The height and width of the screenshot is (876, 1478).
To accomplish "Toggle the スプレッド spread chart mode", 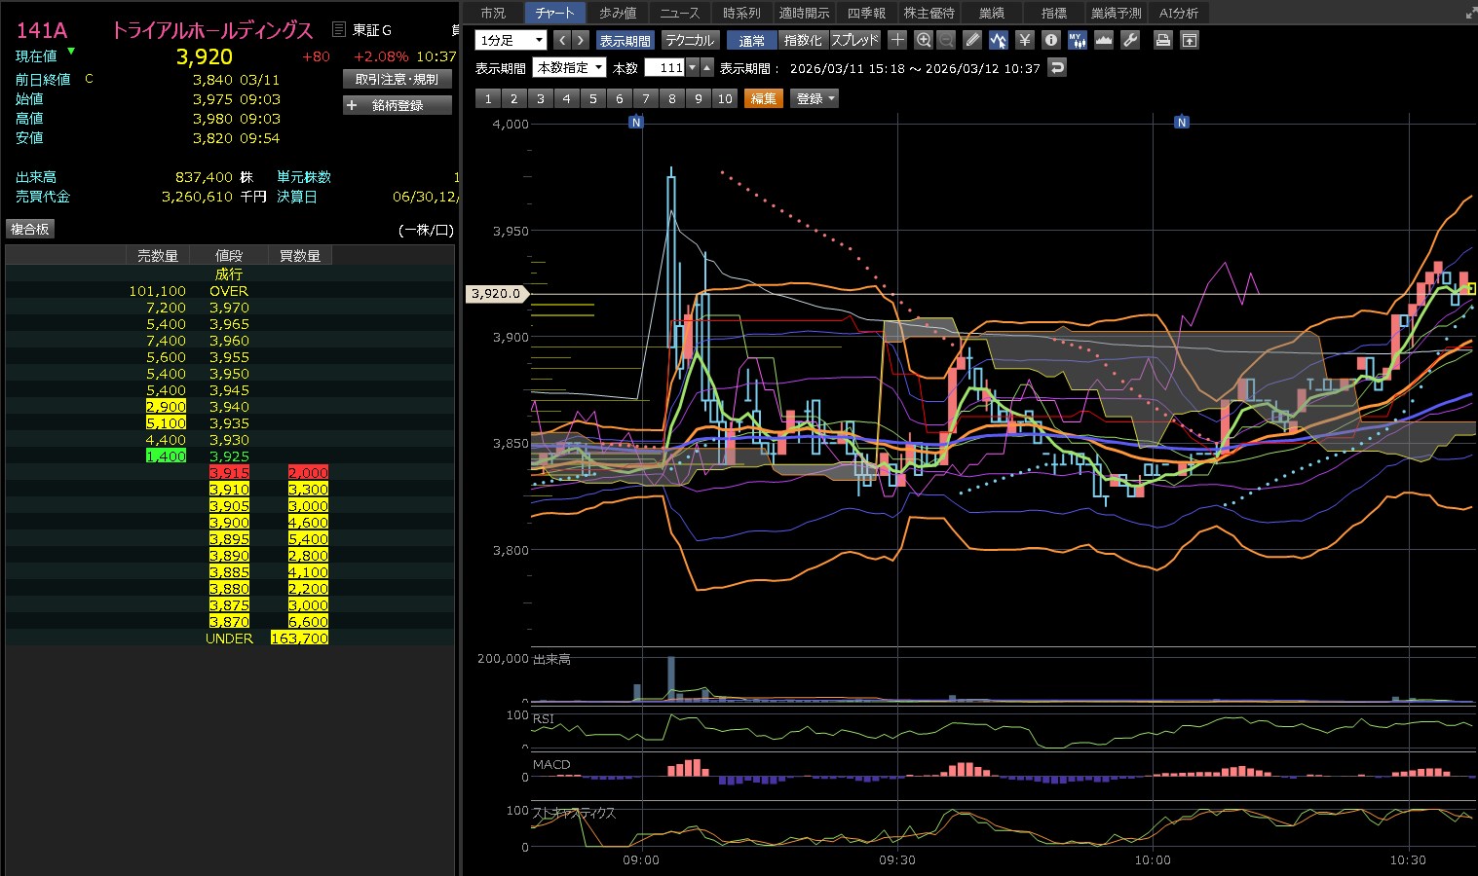I will (854, 40).
